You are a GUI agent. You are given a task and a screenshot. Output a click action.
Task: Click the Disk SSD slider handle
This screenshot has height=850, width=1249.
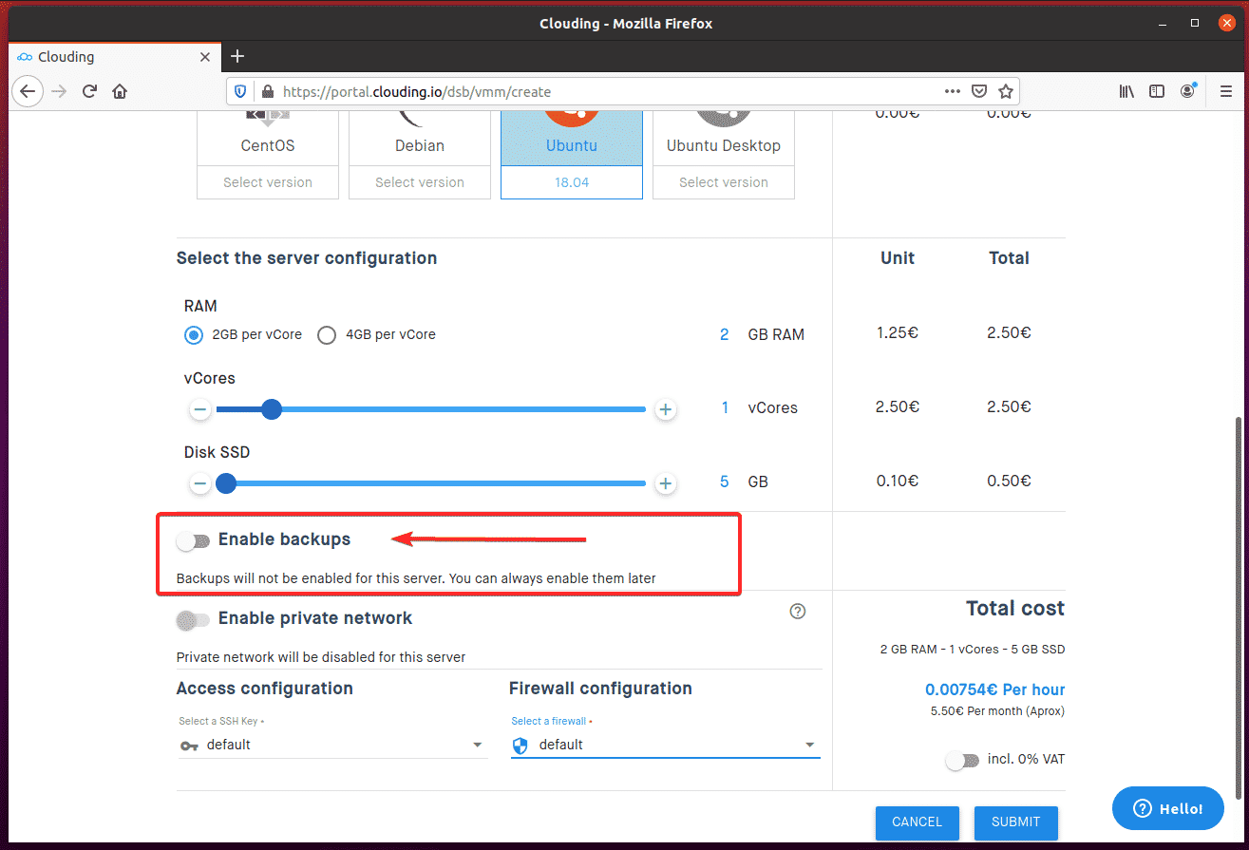click(x=225, y=483)
